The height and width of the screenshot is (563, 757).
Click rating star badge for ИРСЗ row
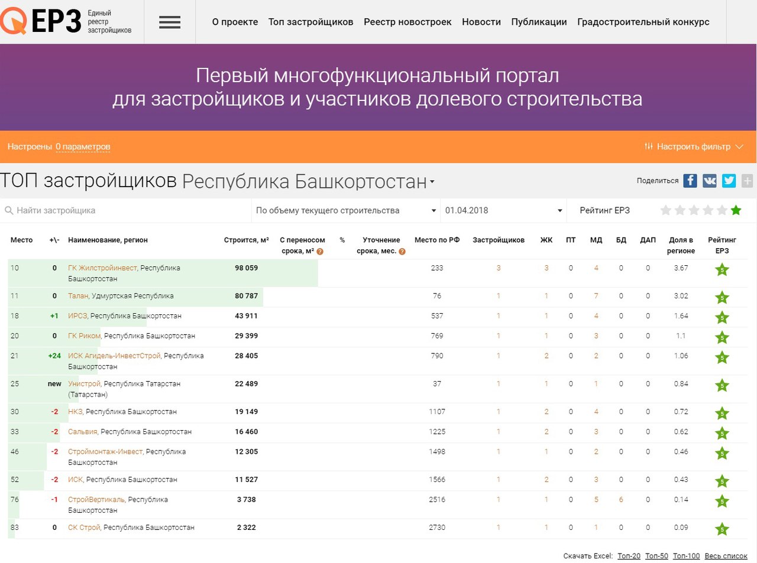coord(722,318)
